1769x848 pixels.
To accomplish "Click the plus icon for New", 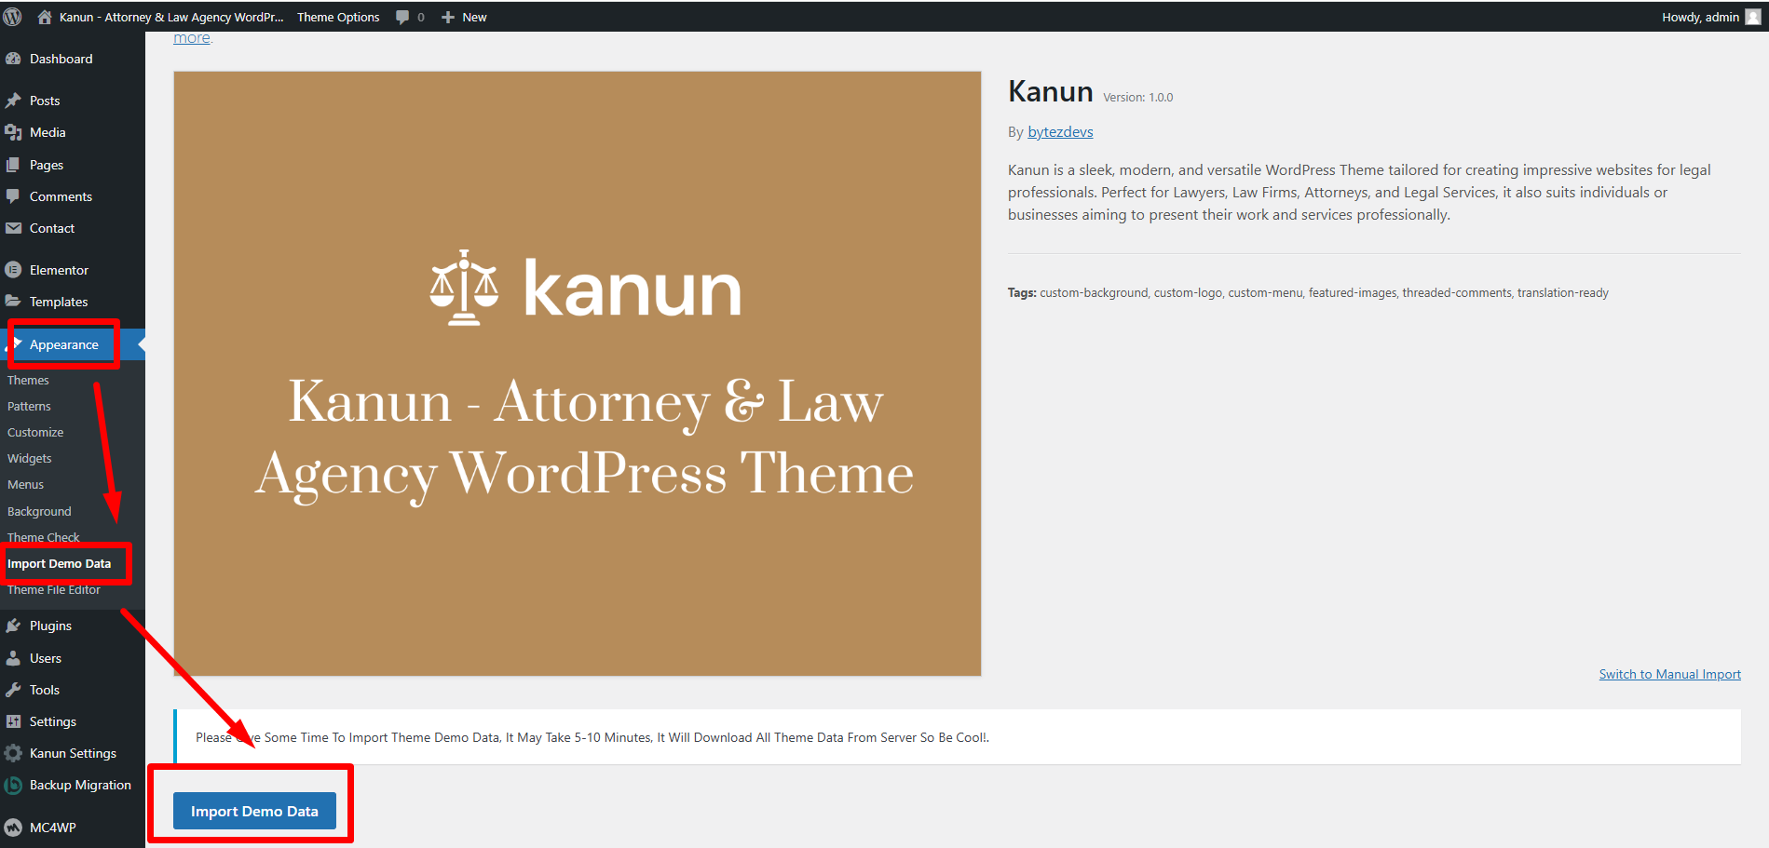I will (448, 17).
